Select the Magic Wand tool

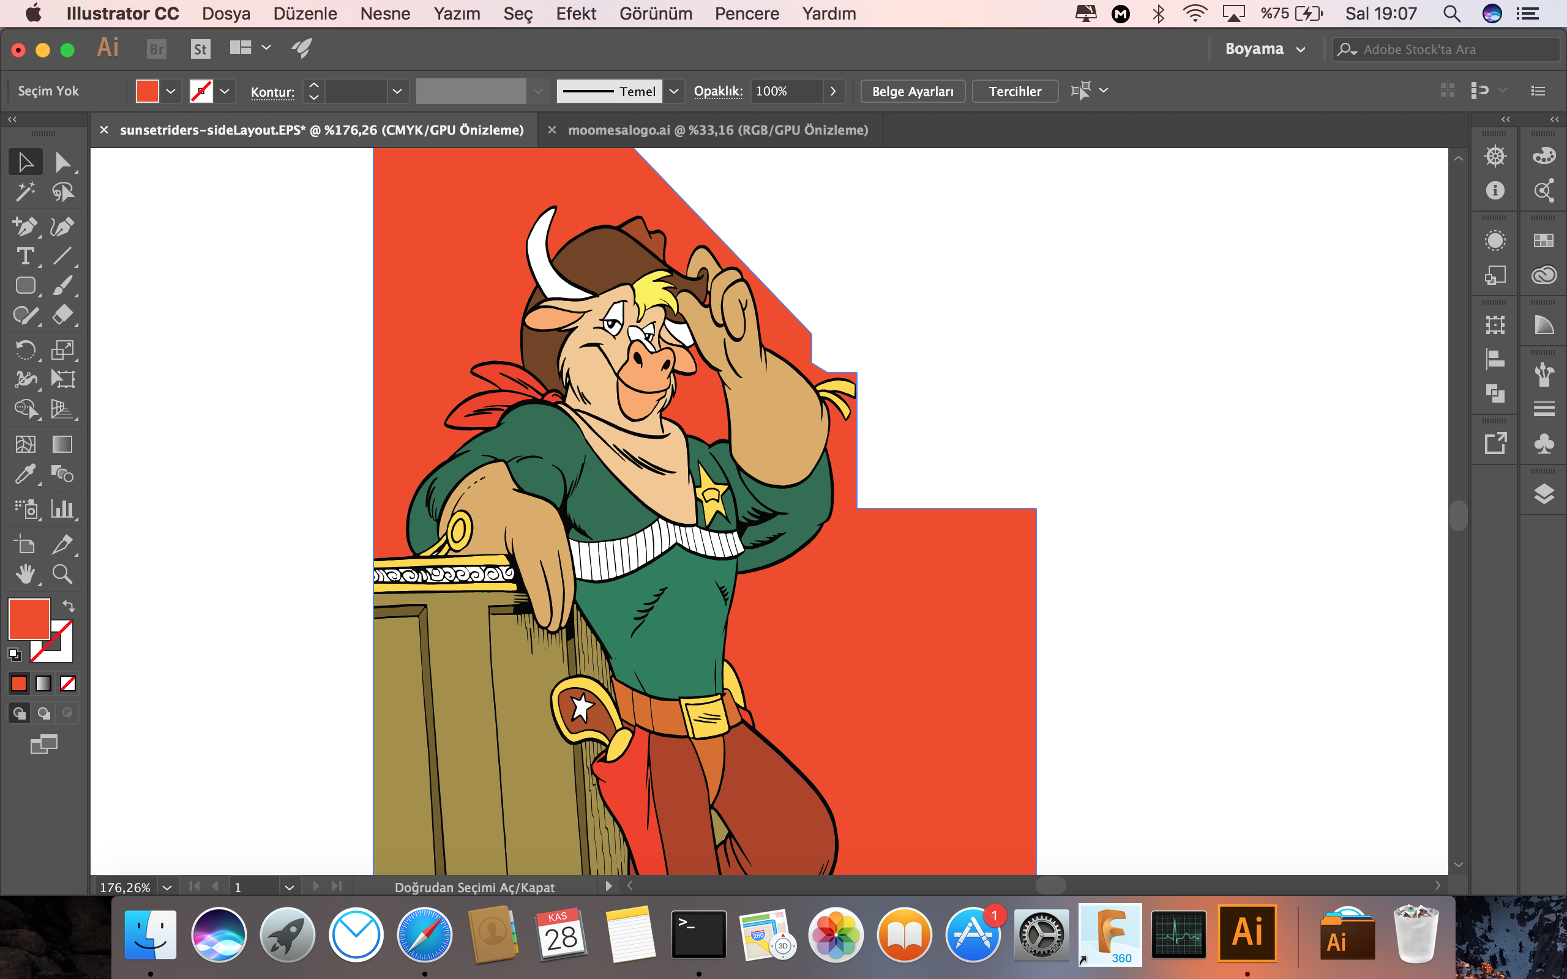(x=25, y=192)
